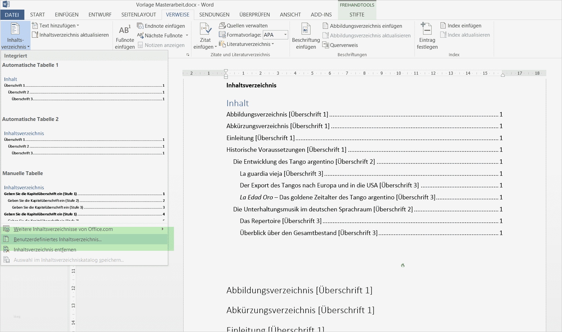Mark an index entry via Eintrag festlegen
The height and width of the screenshot is (332, 562).
(426, 36)
